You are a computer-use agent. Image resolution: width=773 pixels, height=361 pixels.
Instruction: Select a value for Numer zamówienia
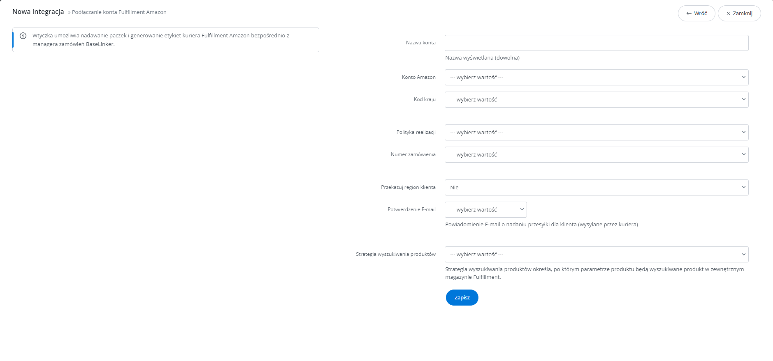(597, 154)
